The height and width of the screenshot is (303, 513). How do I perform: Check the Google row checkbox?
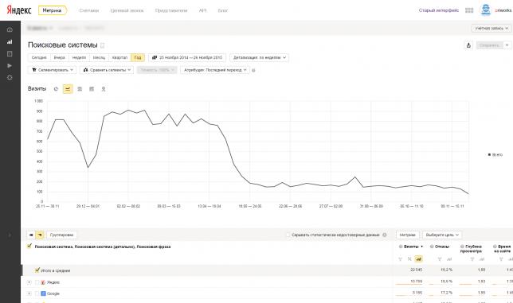(37, 293)
